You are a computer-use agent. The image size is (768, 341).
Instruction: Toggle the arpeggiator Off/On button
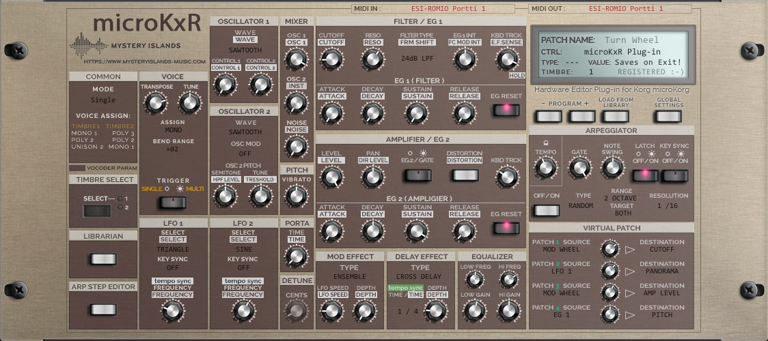pyautogui.click(x=547, y=211)
